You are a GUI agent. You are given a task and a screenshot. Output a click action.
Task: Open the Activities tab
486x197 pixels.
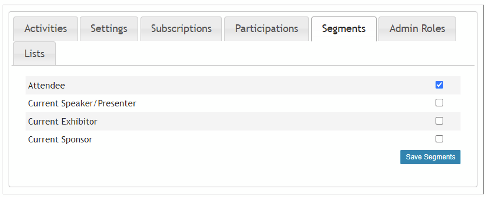click(45, 29)
